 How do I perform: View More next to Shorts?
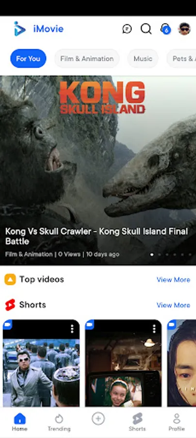pos(173,305)
